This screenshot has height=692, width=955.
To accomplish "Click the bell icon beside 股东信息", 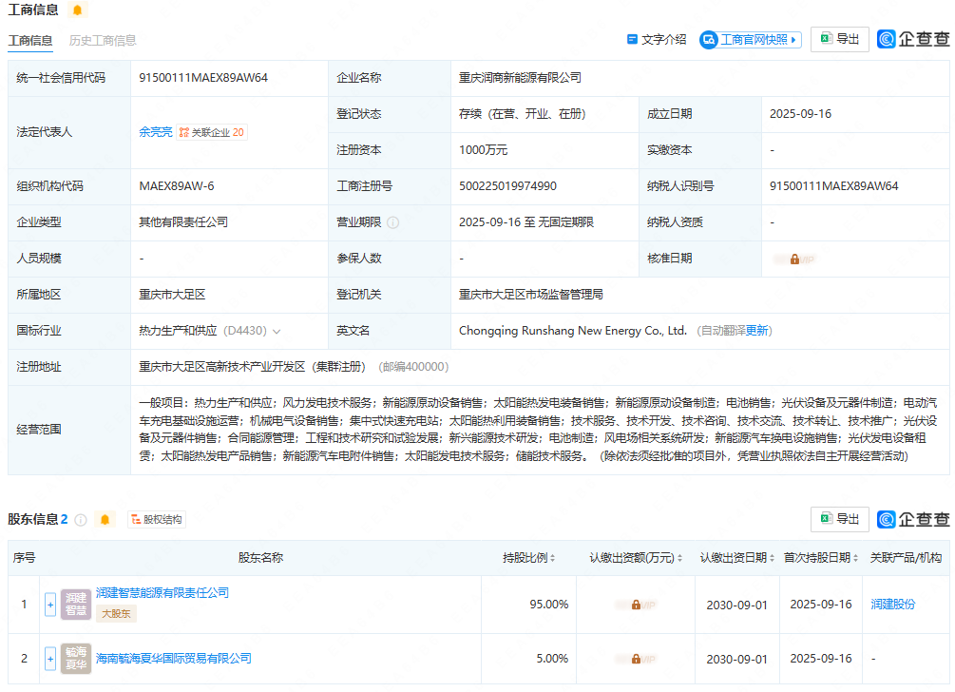I will [105, 520].
